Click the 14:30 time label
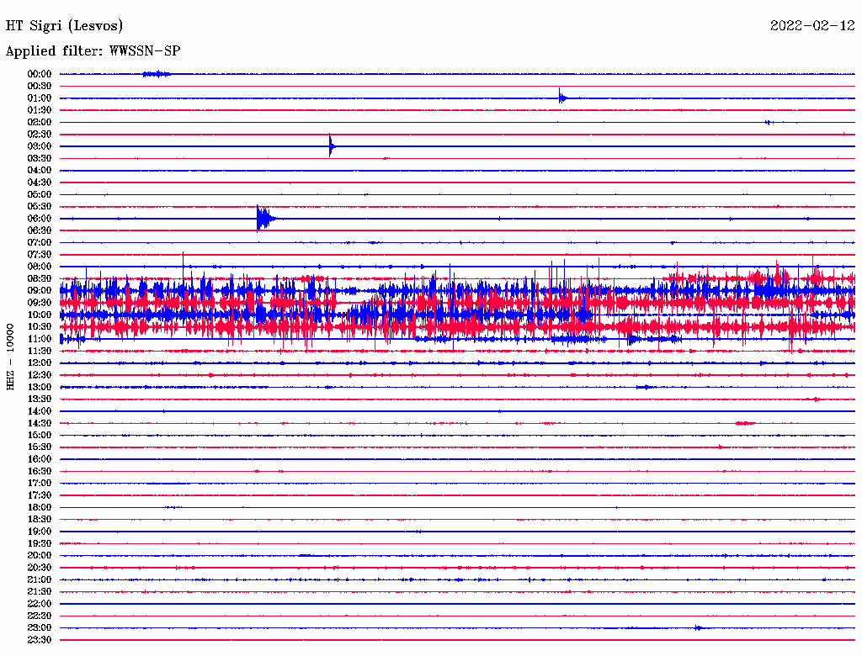Screen dimensions: 862x656 tap(40, 424)
